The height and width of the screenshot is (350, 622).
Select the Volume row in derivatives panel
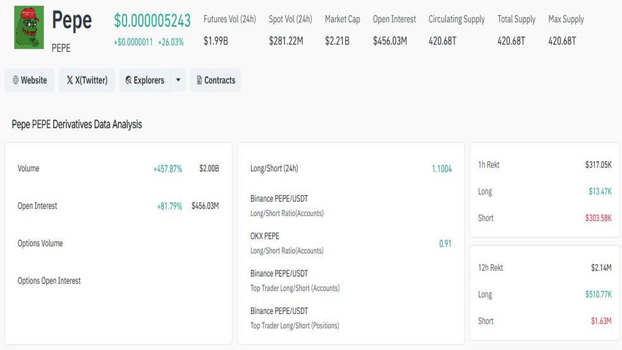pos(28,169)
